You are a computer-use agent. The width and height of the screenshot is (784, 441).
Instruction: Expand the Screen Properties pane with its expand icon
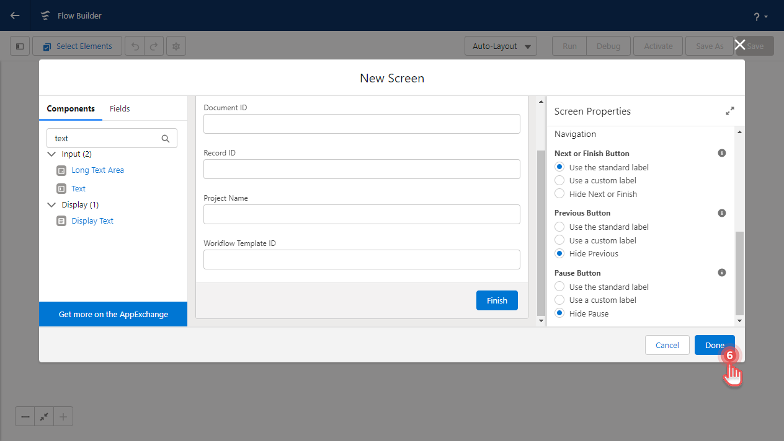(729, 111)
